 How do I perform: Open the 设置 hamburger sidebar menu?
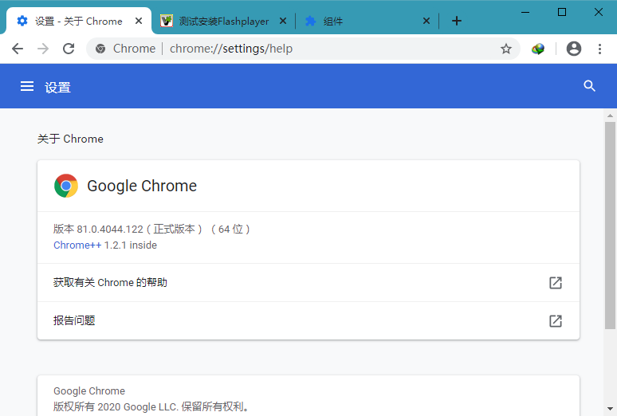27,86
